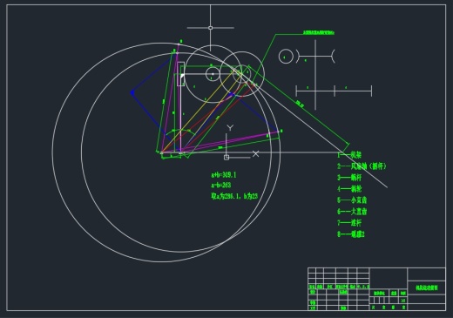The height and width of the screenshot is (318, 453).
Task: Pick legend entry number 7
Action: 349,223
